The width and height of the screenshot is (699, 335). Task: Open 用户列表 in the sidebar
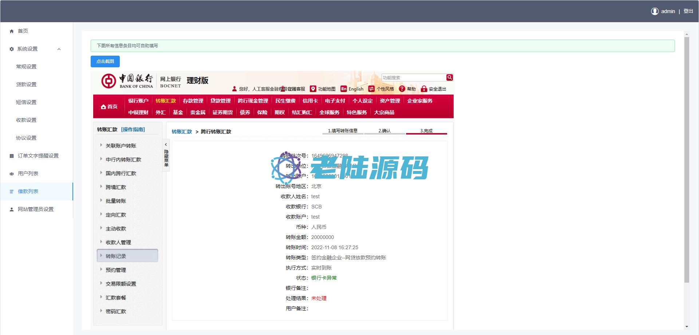click(28, 174)
